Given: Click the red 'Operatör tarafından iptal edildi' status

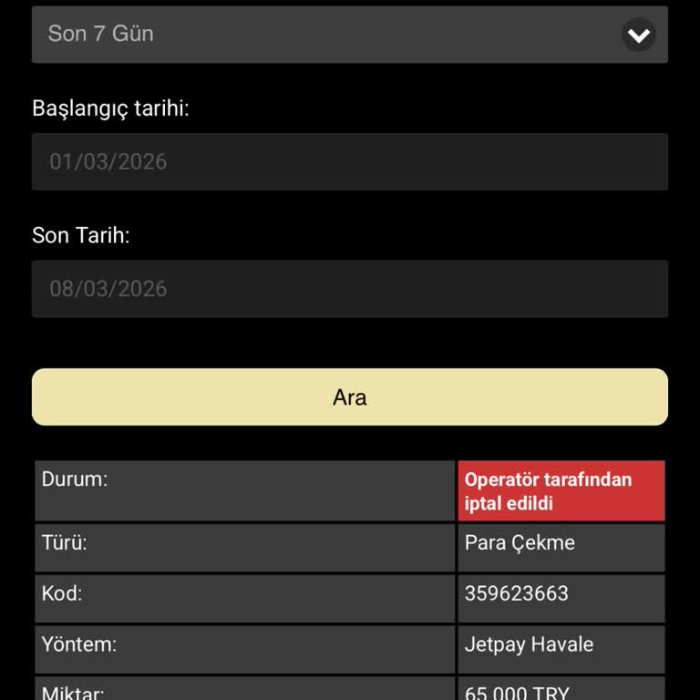Looking at the screenshot, I should 561,491.
